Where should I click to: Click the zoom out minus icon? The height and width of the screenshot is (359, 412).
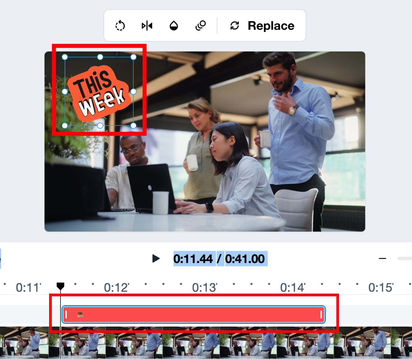click(x=382, y=258)
